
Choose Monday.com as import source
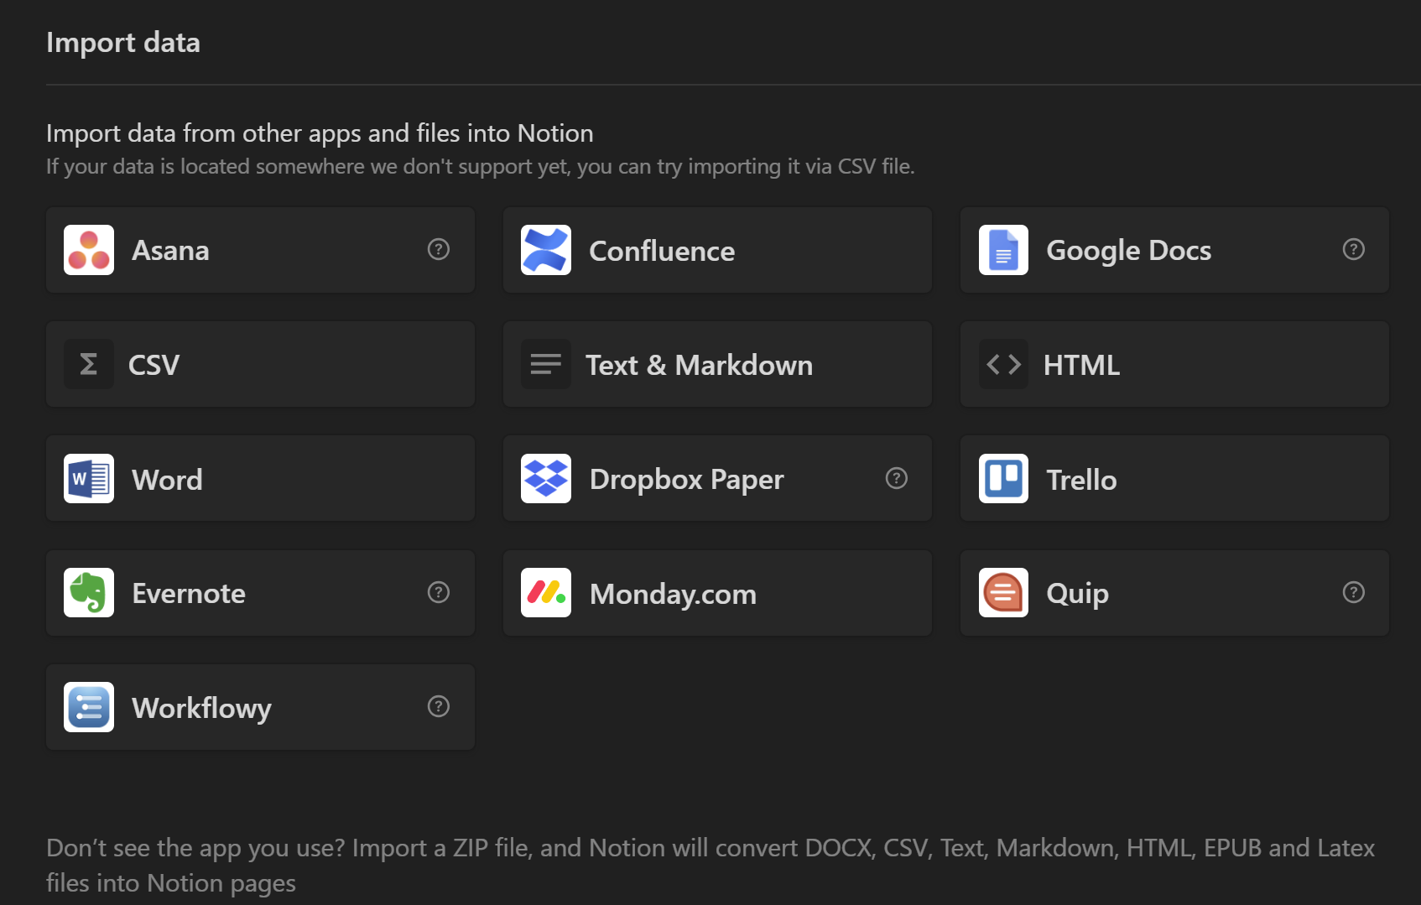click(x=717, y=593)
